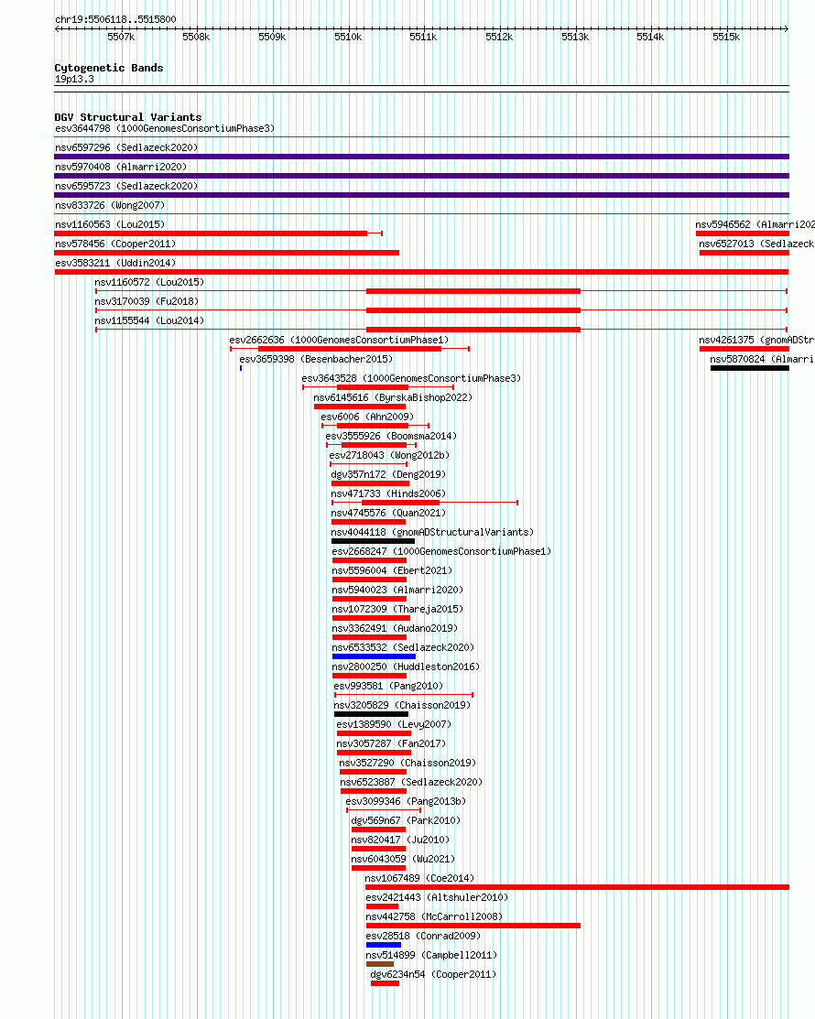Select the esv6006 Ahn2009 variant
Image resolution: width=815 pixels, height=1019 pixels.
(x=367, y=417)
